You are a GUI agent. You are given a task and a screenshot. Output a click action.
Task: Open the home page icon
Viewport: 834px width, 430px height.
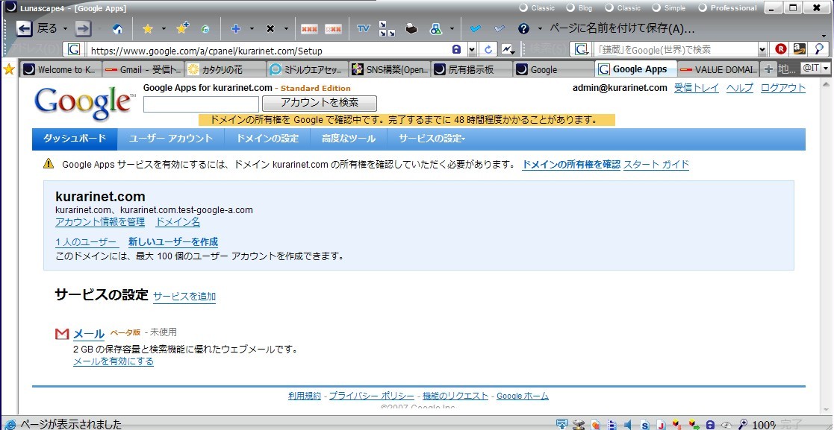[119, 29]
